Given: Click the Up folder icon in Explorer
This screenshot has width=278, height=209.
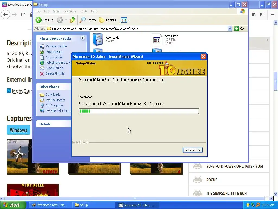Looking at the screenshot, I should [73, 20].
